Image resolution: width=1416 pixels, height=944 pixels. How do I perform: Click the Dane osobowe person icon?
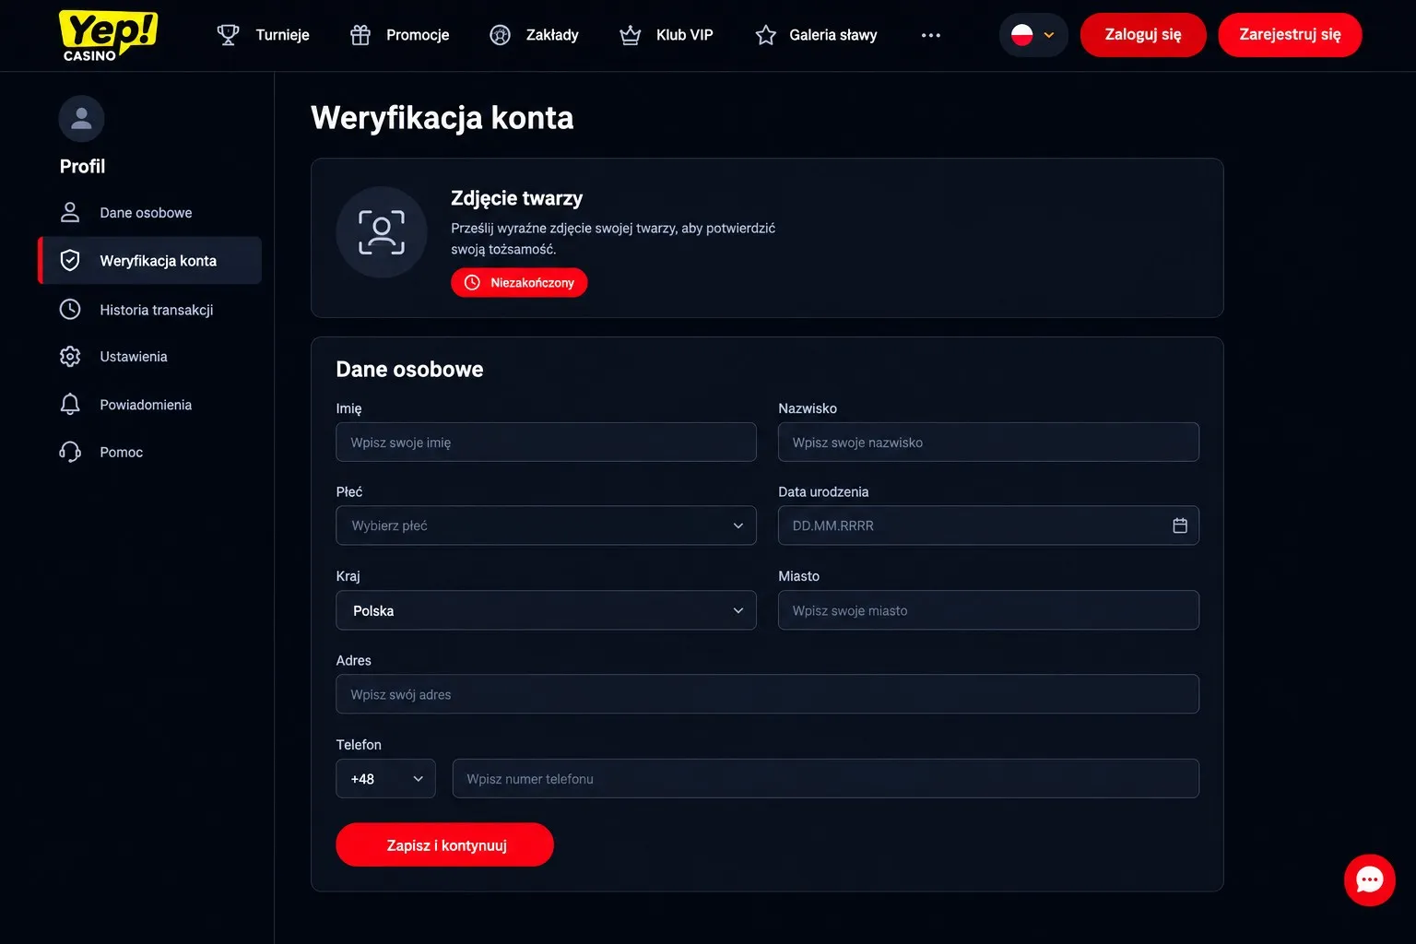click(x=70, y=212)
